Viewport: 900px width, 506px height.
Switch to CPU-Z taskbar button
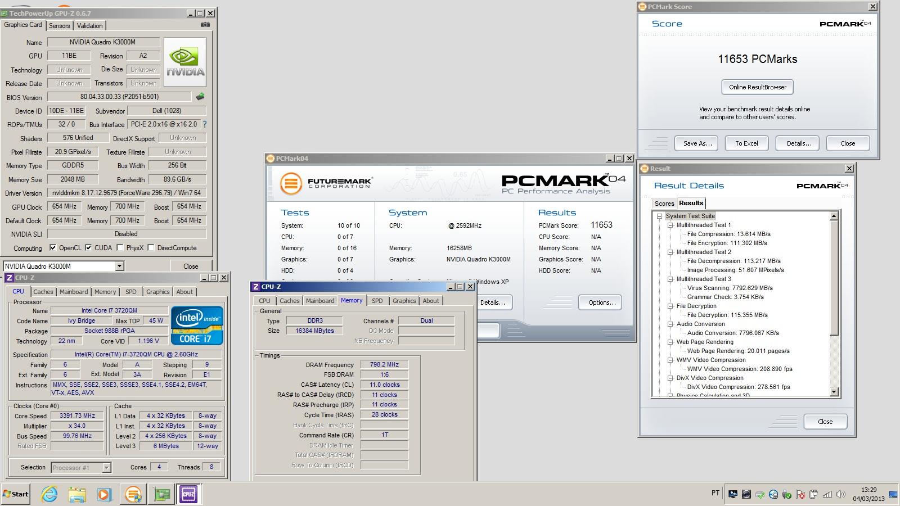188,494
